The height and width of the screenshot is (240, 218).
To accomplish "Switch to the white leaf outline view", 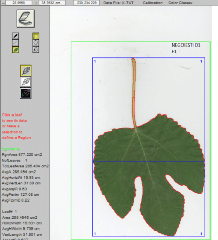I will pos(26,82).
